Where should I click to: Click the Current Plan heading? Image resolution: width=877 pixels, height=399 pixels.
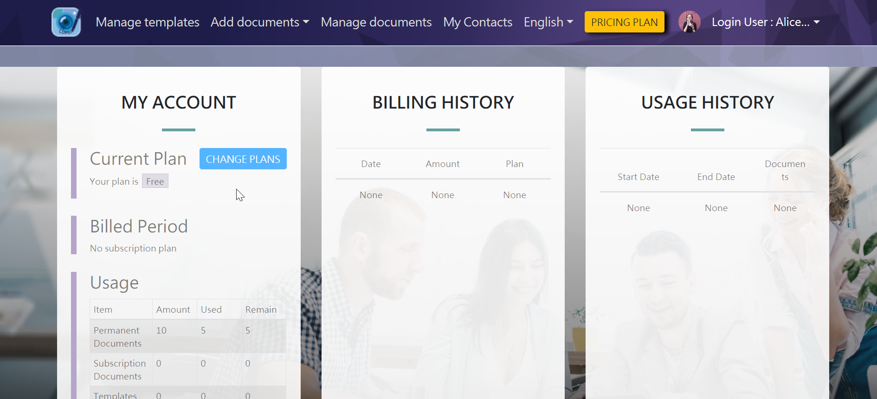click(x=138, y=159)
